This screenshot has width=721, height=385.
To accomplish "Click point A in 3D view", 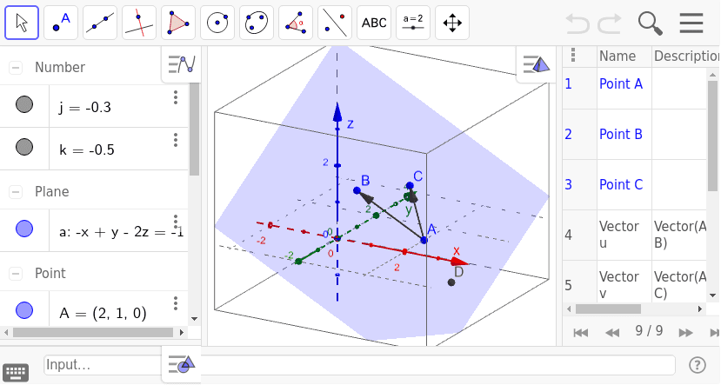I will point(424,240).
